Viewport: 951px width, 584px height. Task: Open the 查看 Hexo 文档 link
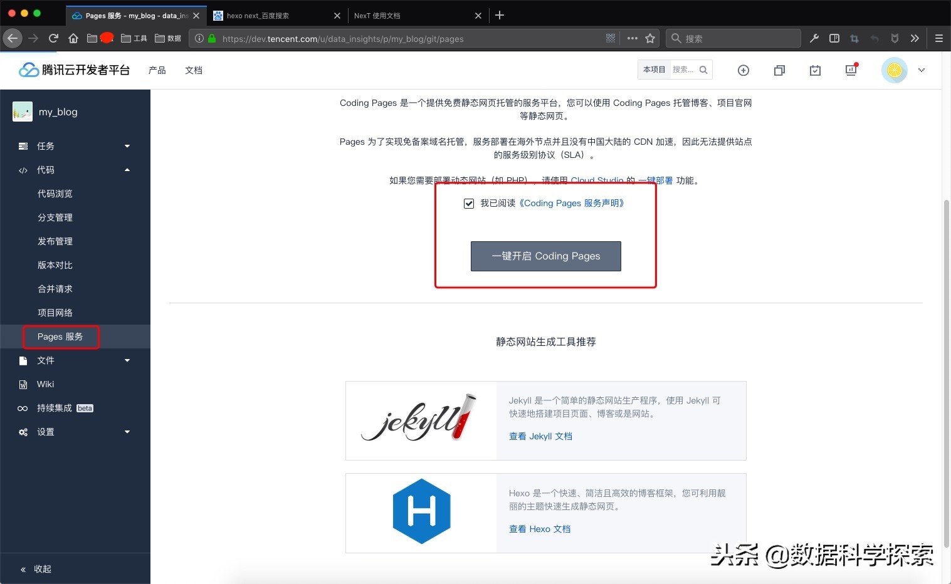(540, 529)
